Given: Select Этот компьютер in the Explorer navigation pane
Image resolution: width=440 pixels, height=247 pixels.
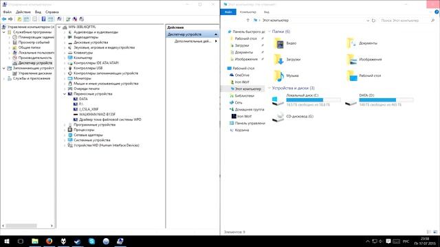Looking at the screenshot, I should [248, 89].
